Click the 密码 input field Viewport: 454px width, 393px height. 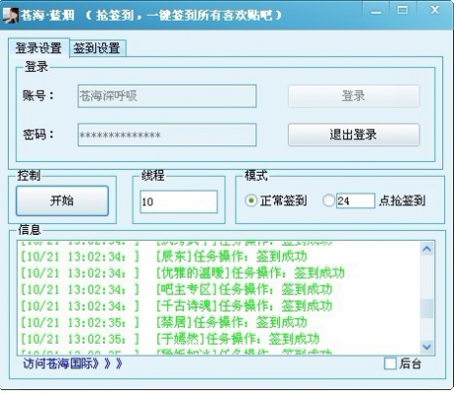click(167, 135)
